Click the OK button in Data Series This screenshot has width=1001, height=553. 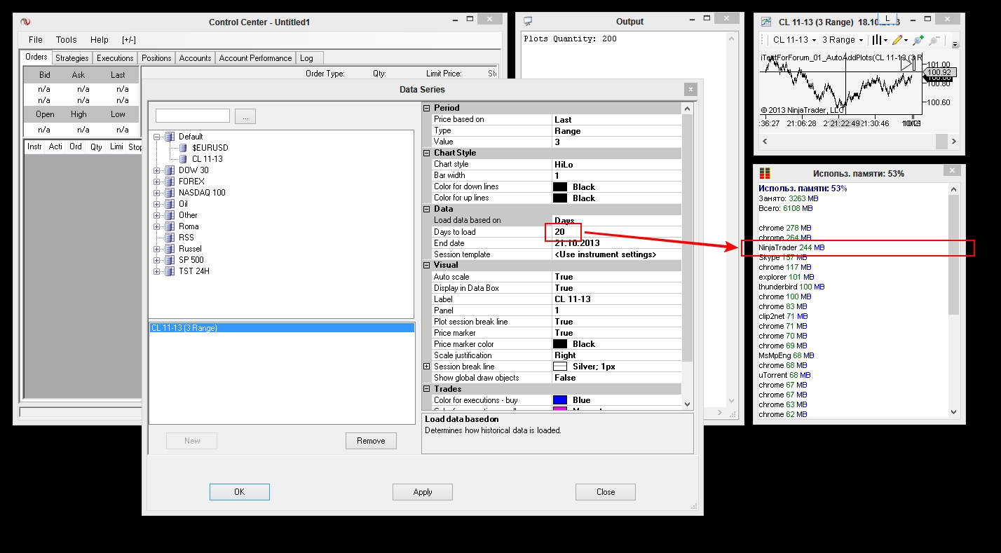click(239, 492)
